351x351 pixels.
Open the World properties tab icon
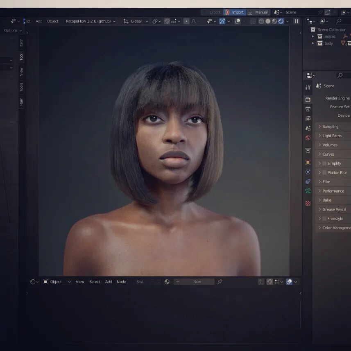(308, 138)
